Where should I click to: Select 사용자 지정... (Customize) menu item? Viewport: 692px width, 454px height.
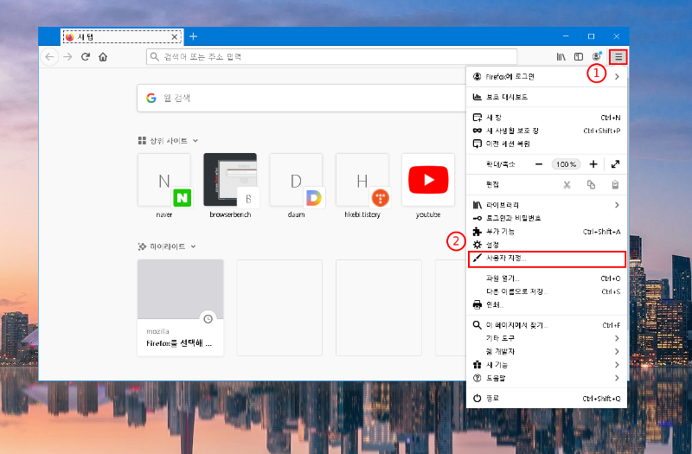click(x=545, y=259)
